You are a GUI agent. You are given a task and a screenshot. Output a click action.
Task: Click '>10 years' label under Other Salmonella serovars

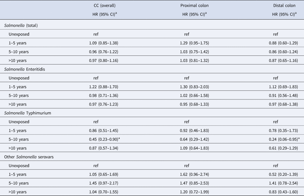pos(18,192)
